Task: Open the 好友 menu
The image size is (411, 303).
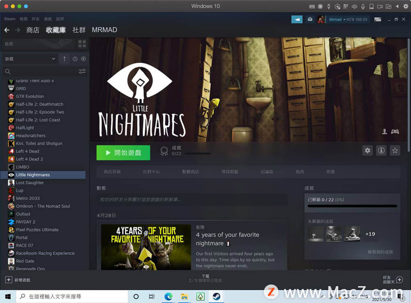Action: (x=35, y=19)
